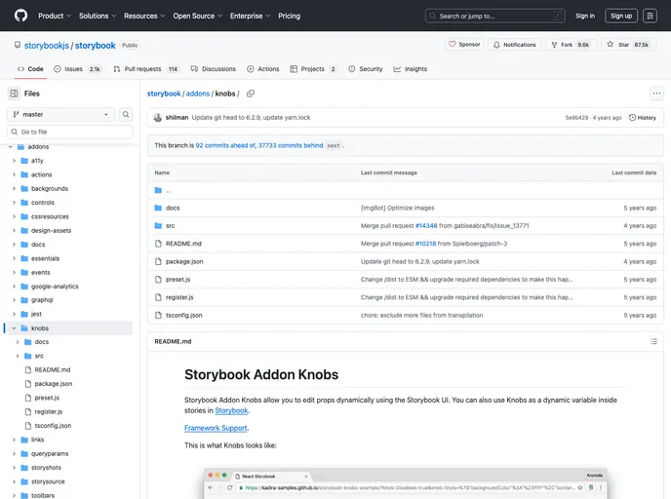This screenshot has width=671, height=499.
Task: Select google-analytics folder in file tree
Action: pyautogui.click(x=55, y=287)
